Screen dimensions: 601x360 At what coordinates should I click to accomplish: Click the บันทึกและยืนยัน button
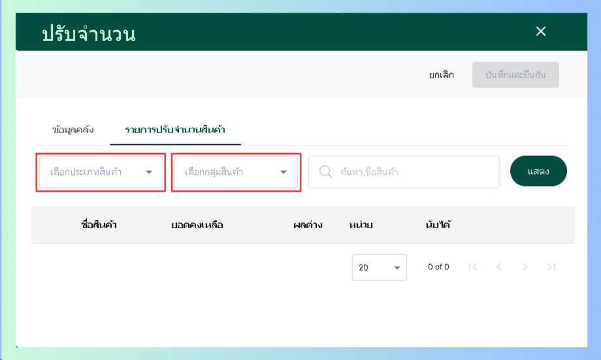(x=515, y=74)
